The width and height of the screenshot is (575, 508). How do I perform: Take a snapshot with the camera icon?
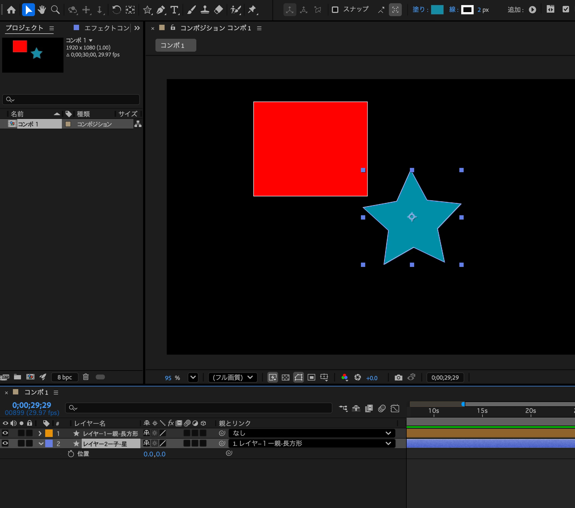click(x=398, y=378)
